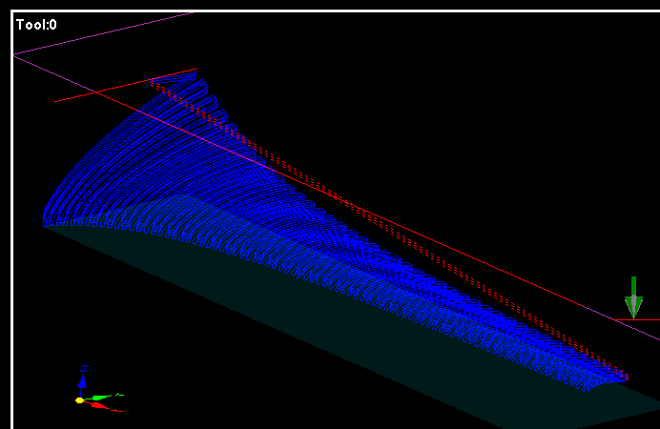Click the wide left end of blue toolpath
Screen dimensions: 660x429
(57, 214)
